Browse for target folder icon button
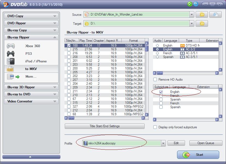This screenshot has height=164, width=226. pyautogui.click(x=202, y=24)
